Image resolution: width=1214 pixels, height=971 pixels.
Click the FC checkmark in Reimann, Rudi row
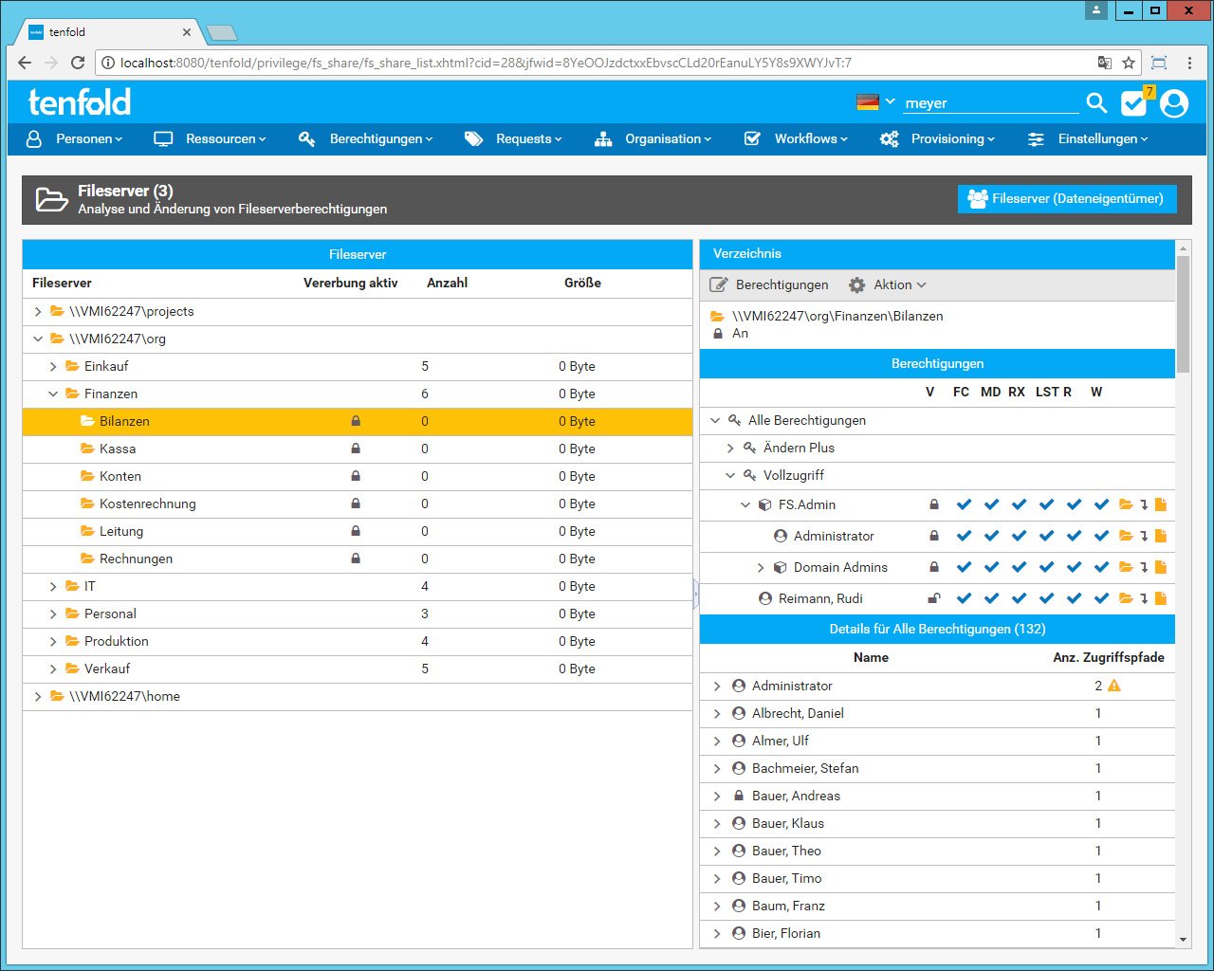[965, 598]
